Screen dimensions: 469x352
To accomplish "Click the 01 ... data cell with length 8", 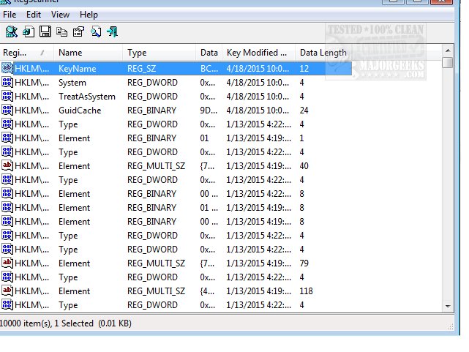I will tap(209, 208).
